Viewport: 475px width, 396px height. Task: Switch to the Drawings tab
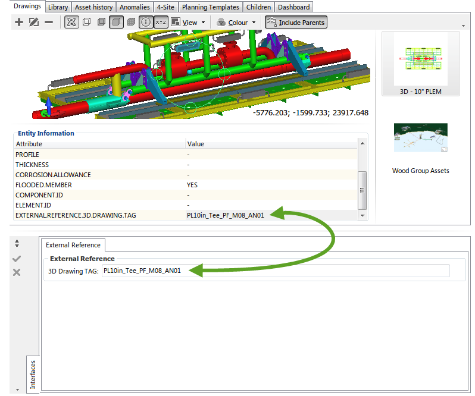[x=27, y=6]
